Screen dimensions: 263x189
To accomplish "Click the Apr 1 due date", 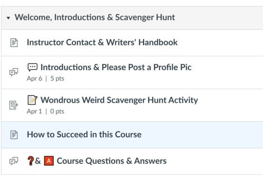I will pyautogui.click(x=34, y=111).
